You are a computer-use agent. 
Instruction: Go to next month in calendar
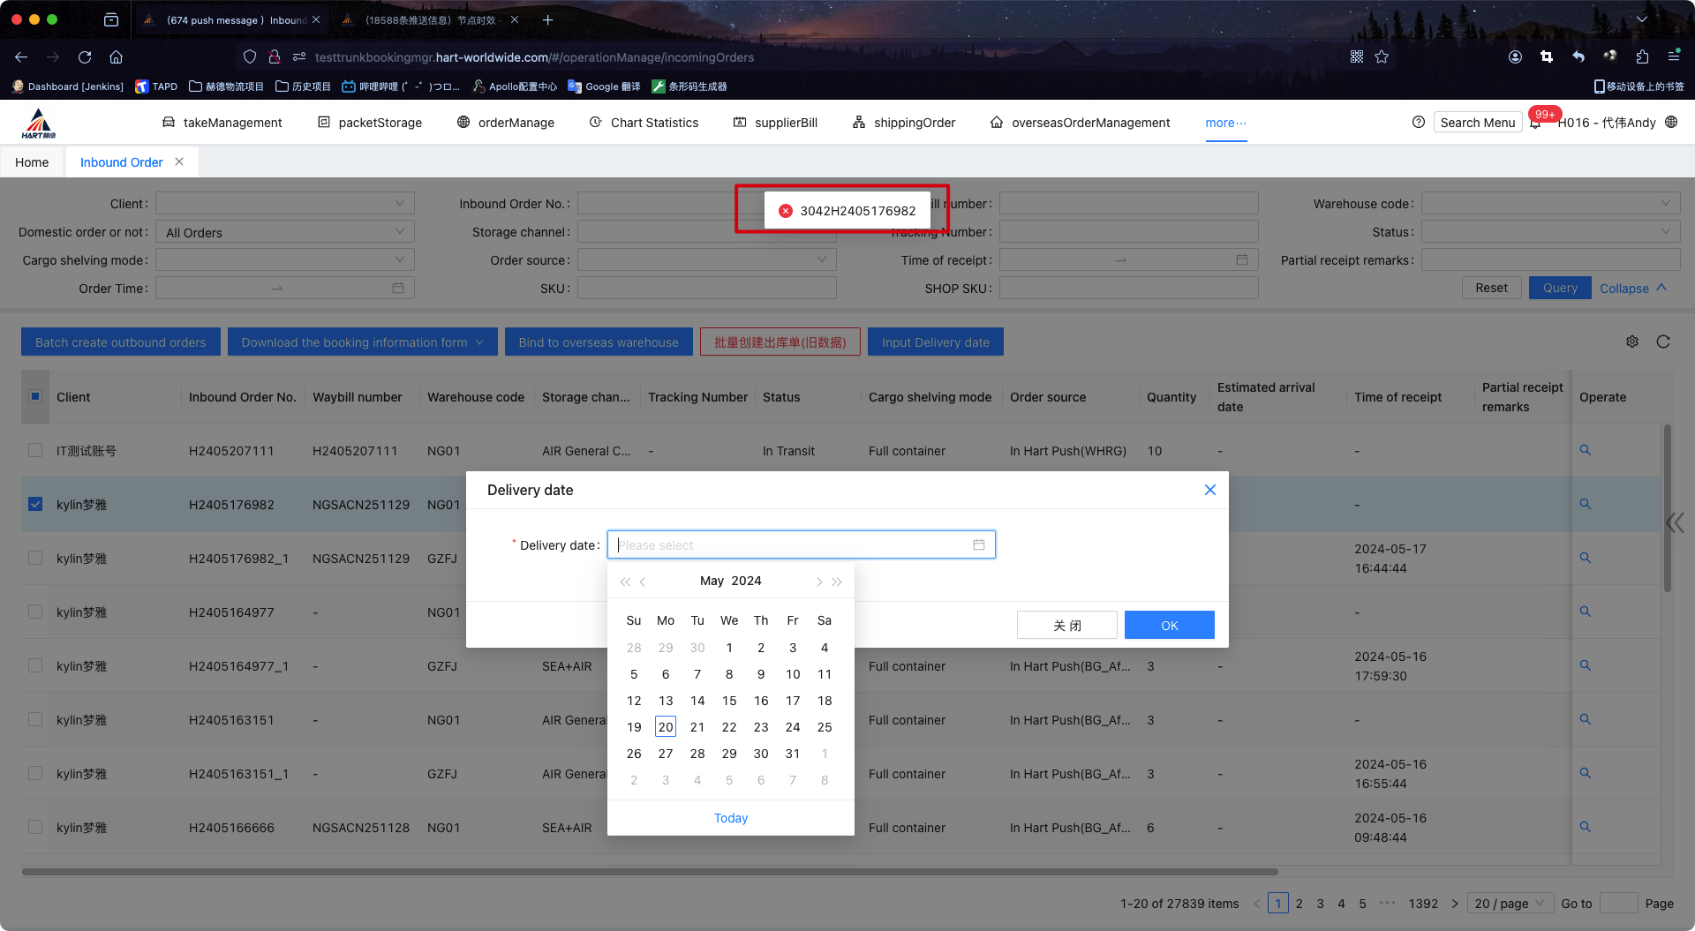818,582
